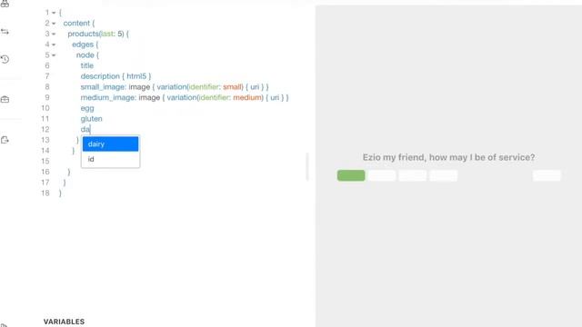The width and height of the screenshot is (582, 327).
Task: Click 'medium_image' alias on line 9
Action: pyautogui.click(x=108, y=97)
